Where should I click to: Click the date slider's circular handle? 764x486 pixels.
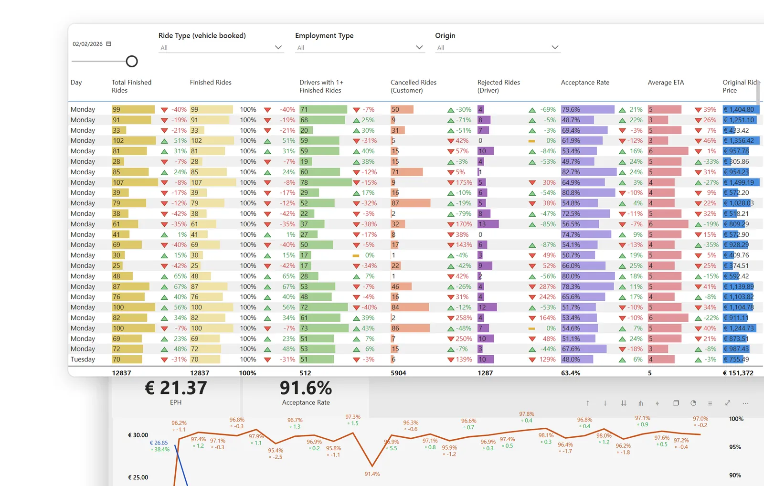click(x=132, y=61)
